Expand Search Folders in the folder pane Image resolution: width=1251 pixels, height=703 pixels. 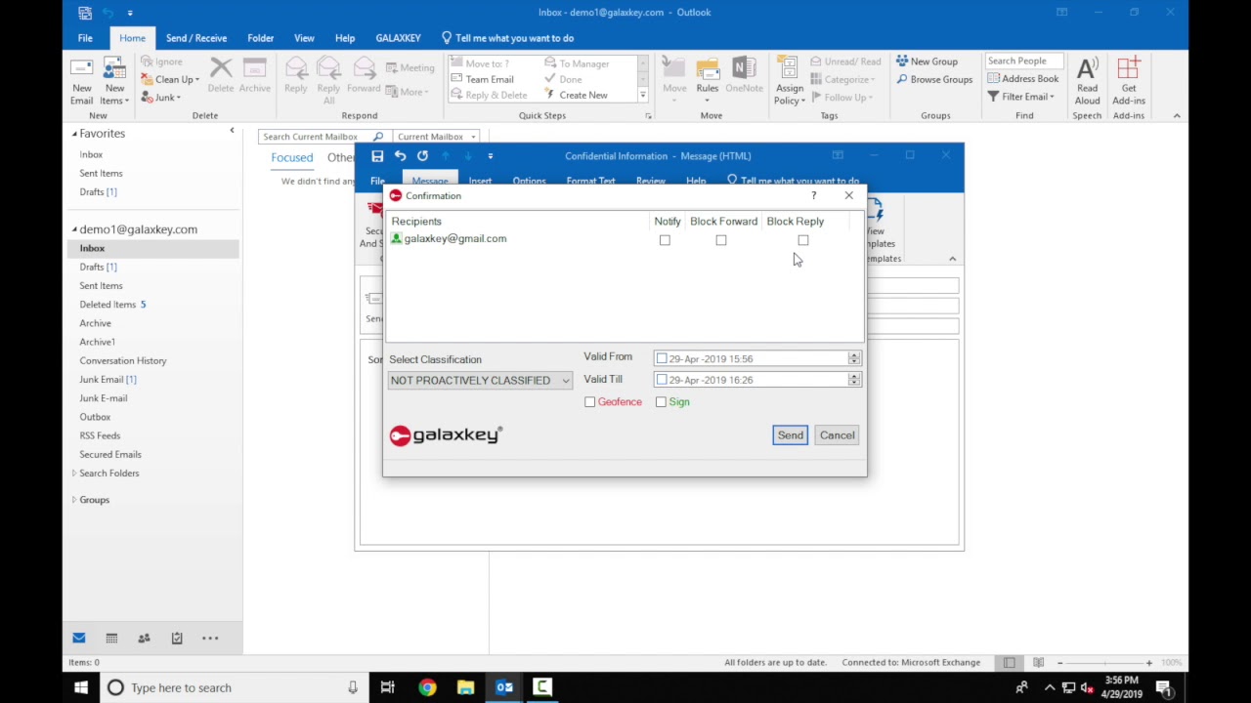coord(74,474)
